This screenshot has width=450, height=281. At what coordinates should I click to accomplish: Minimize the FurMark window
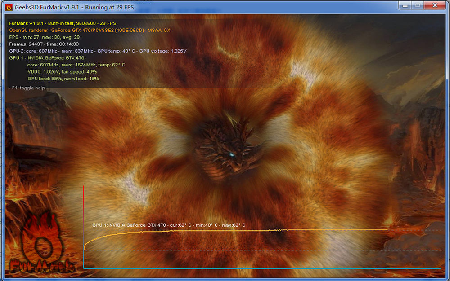405,5
